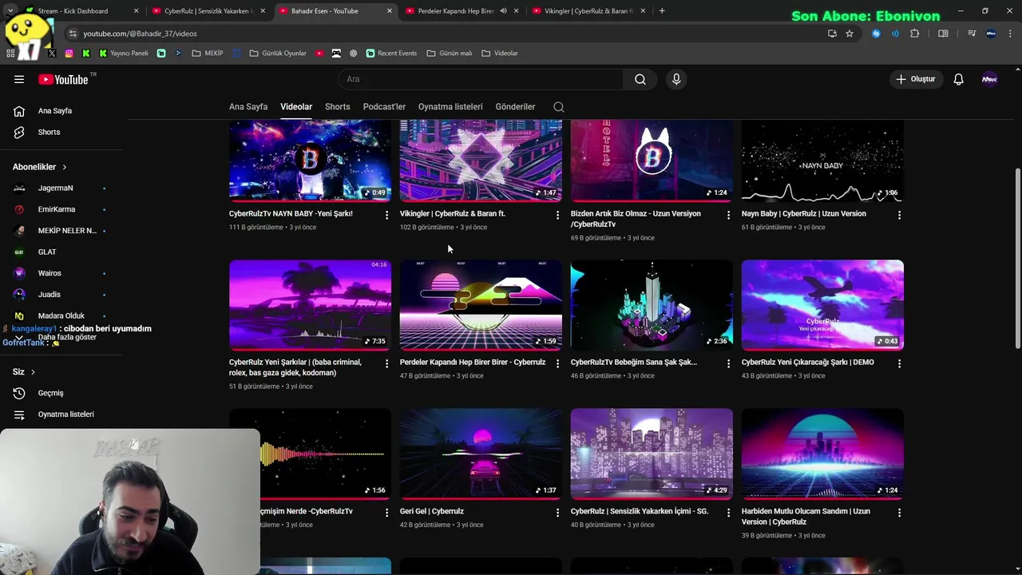Screen dimensions: 1022x575
Task: Open the Günlük Oyunlar bookmarks folder
Action: click(278, 54)
